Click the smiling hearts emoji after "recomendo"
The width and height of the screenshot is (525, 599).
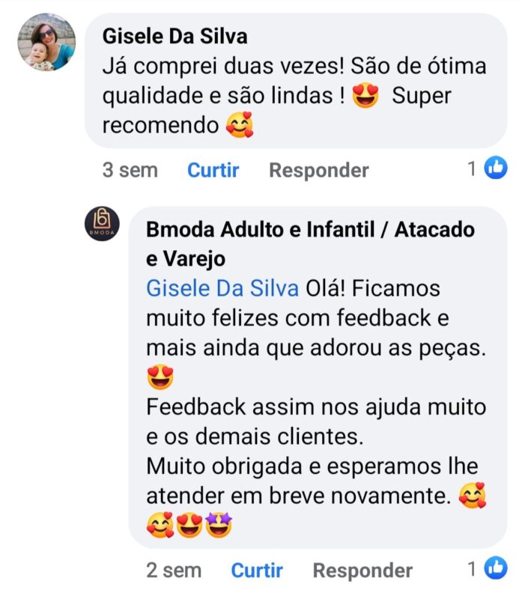[x=240, y=124]
